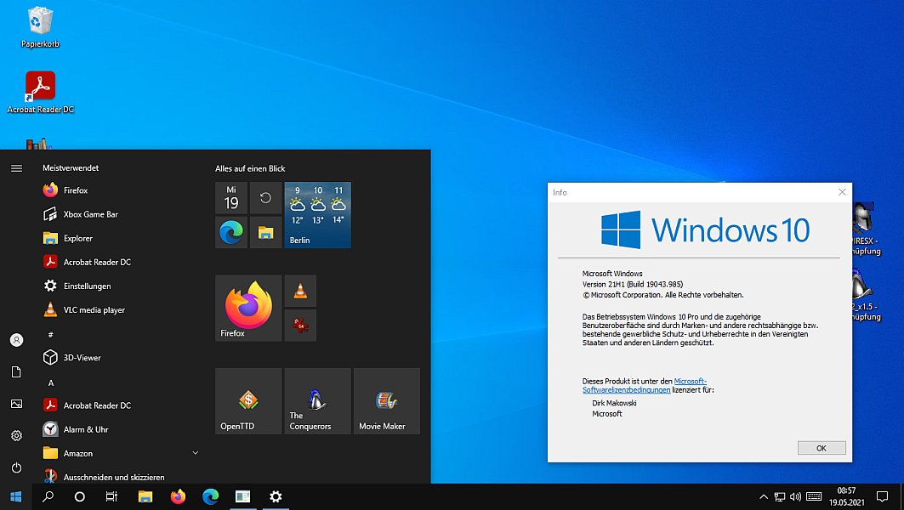
Task: Open Settings gear in Start side rail
Action: (17, 436)
